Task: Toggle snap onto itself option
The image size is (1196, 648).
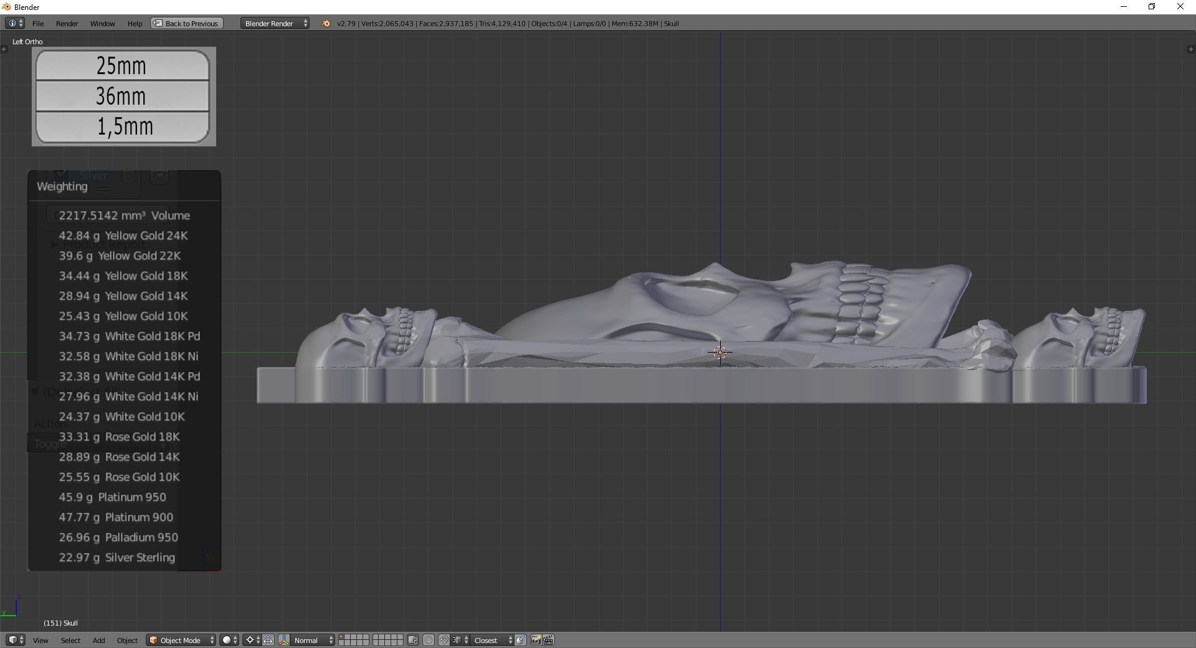Action: 521,640
